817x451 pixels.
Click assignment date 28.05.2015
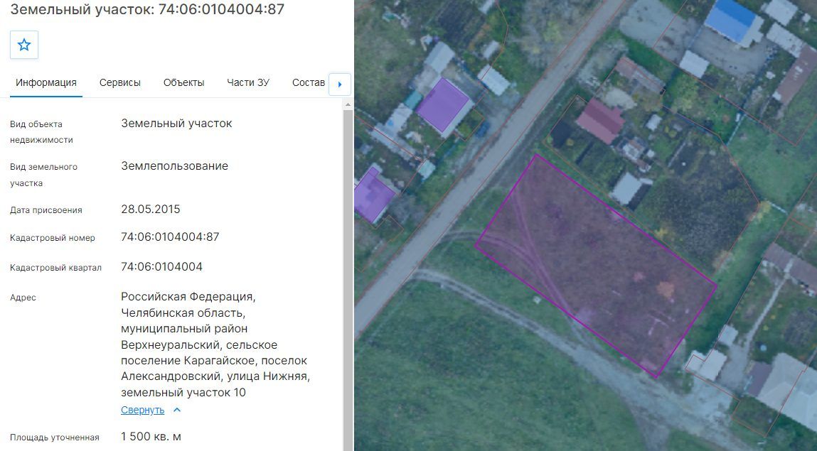(x=151, y=209)
